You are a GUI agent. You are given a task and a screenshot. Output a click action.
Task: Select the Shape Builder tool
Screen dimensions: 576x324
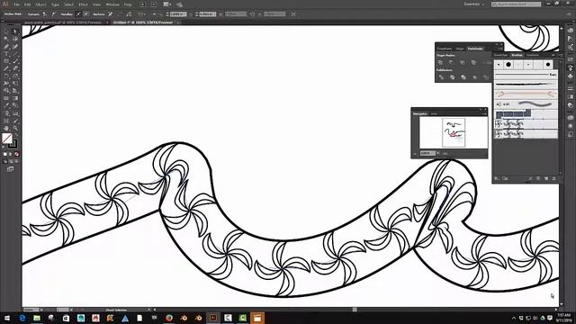pyautogui.click(x=6, y=91)
